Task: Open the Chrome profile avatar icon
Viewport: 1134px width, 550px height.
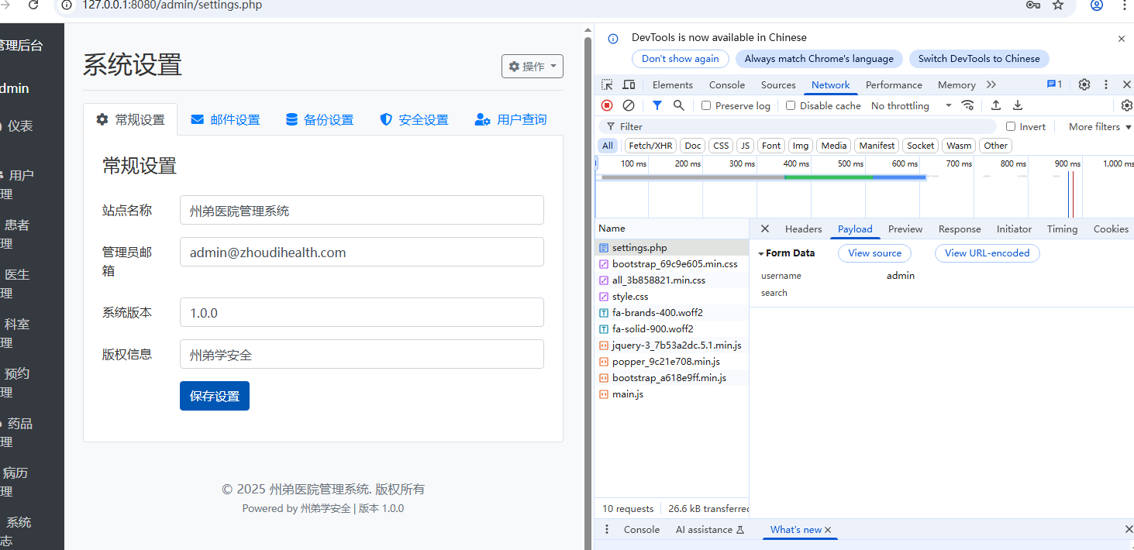Action: point(1097,5)
